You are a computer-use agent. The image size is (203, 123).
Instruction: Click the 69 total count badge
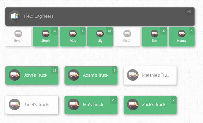(190, 12)
